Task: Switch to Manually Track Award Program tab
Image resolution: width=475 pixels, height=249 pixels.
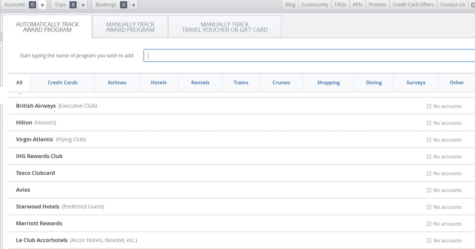Action: coord(130,27)
